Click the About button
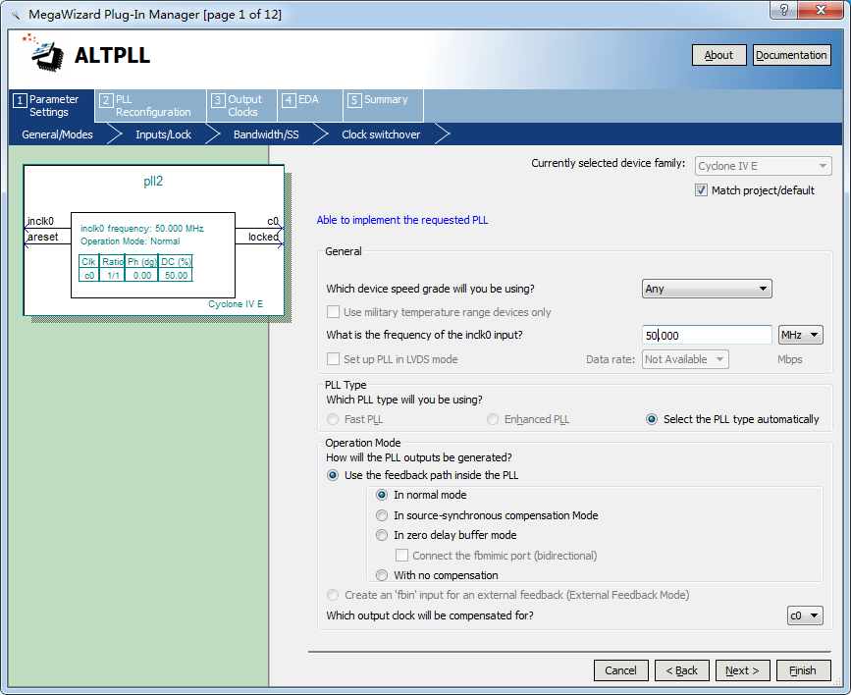 pos(718,55)
